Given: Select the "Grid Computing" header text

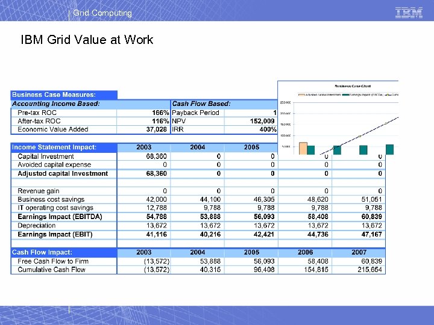Looking at the screenshot, I should click(x=102, y=13).
